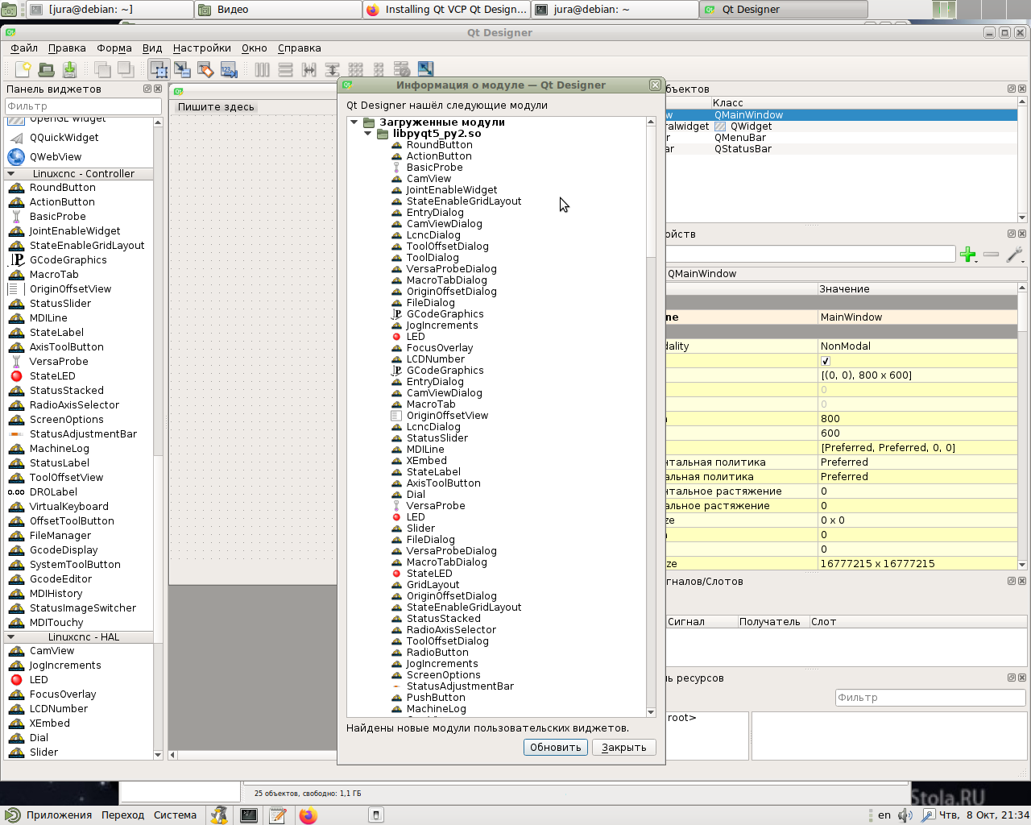Open the Настройки menu
The image size is (1031, 825).
coord(202,48)
